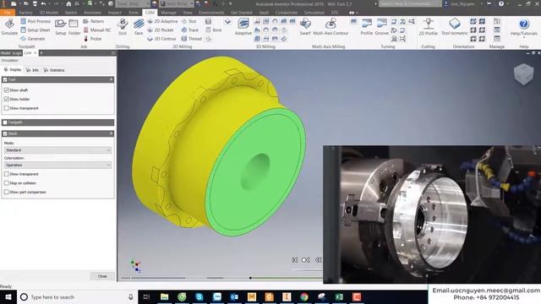Click the Folder tool in Job group
The height and width of the screenshot is (304, 541).
pos(74,27)
